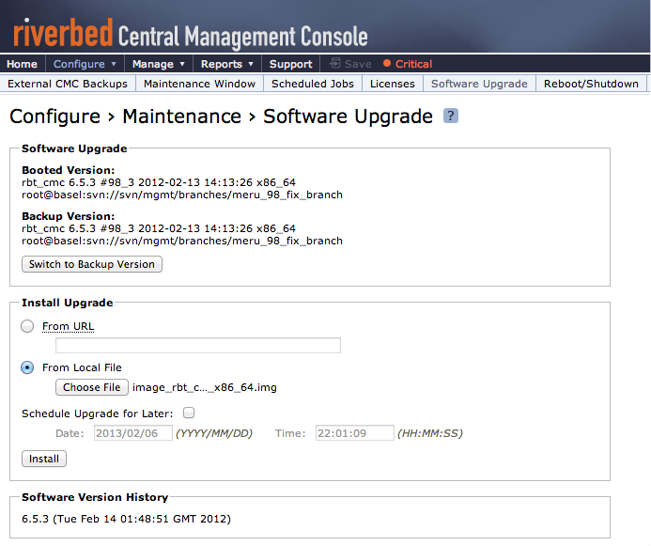Click the riverbed logo

(x=63, y=32)
